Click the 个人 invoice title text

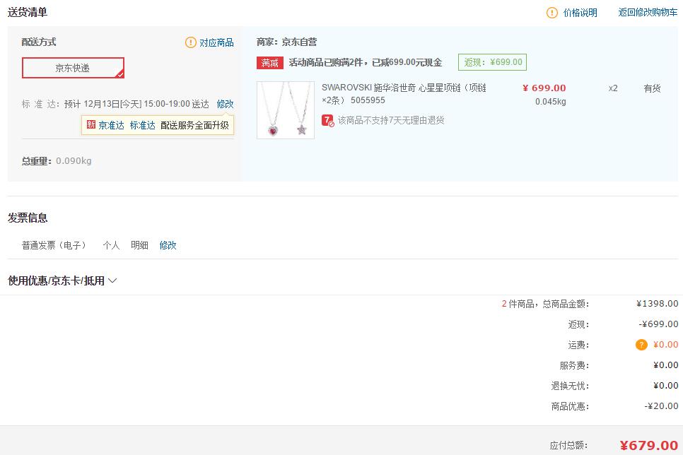tap(111, 245)
